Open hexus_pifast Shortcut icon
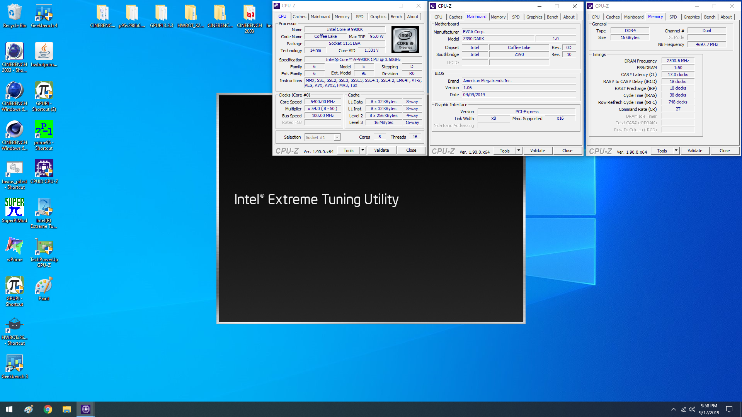742x417 pixels. [15, 174]
